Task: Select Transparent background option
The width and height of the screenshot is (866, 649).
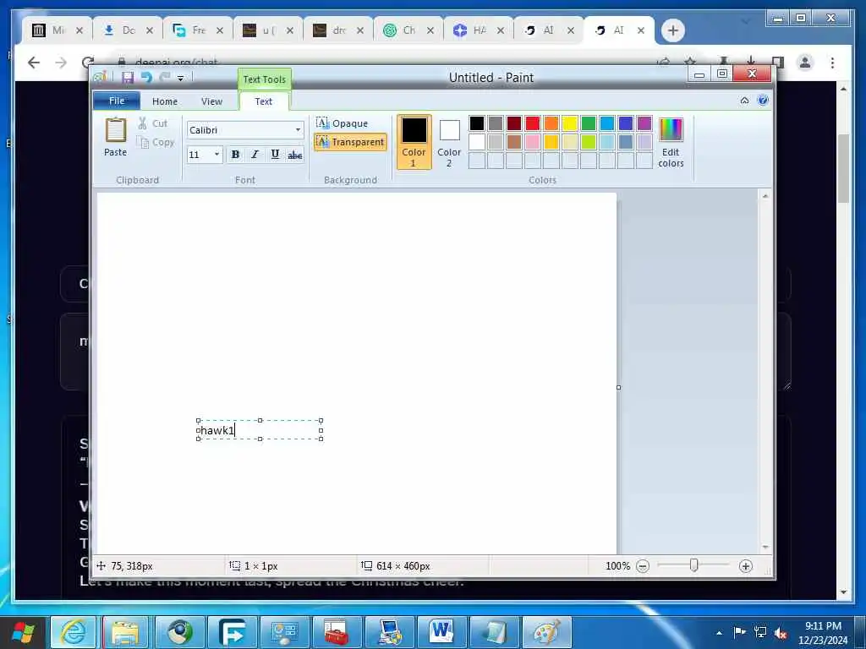Action: point(350,142)
